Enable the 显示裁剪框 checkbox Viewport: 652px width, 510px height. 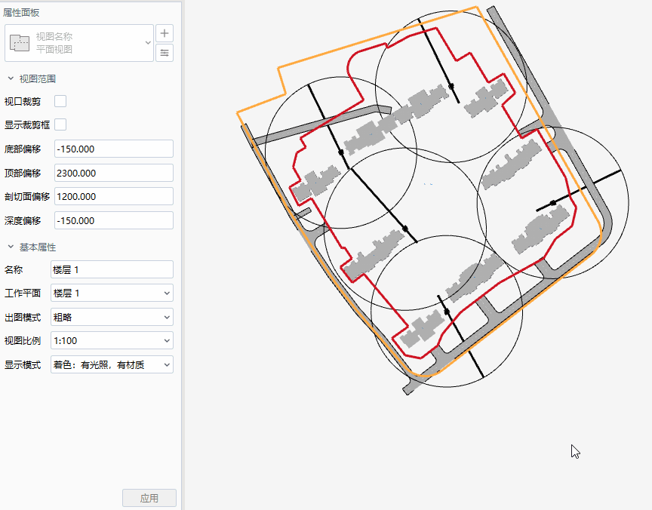click(60, 124)
